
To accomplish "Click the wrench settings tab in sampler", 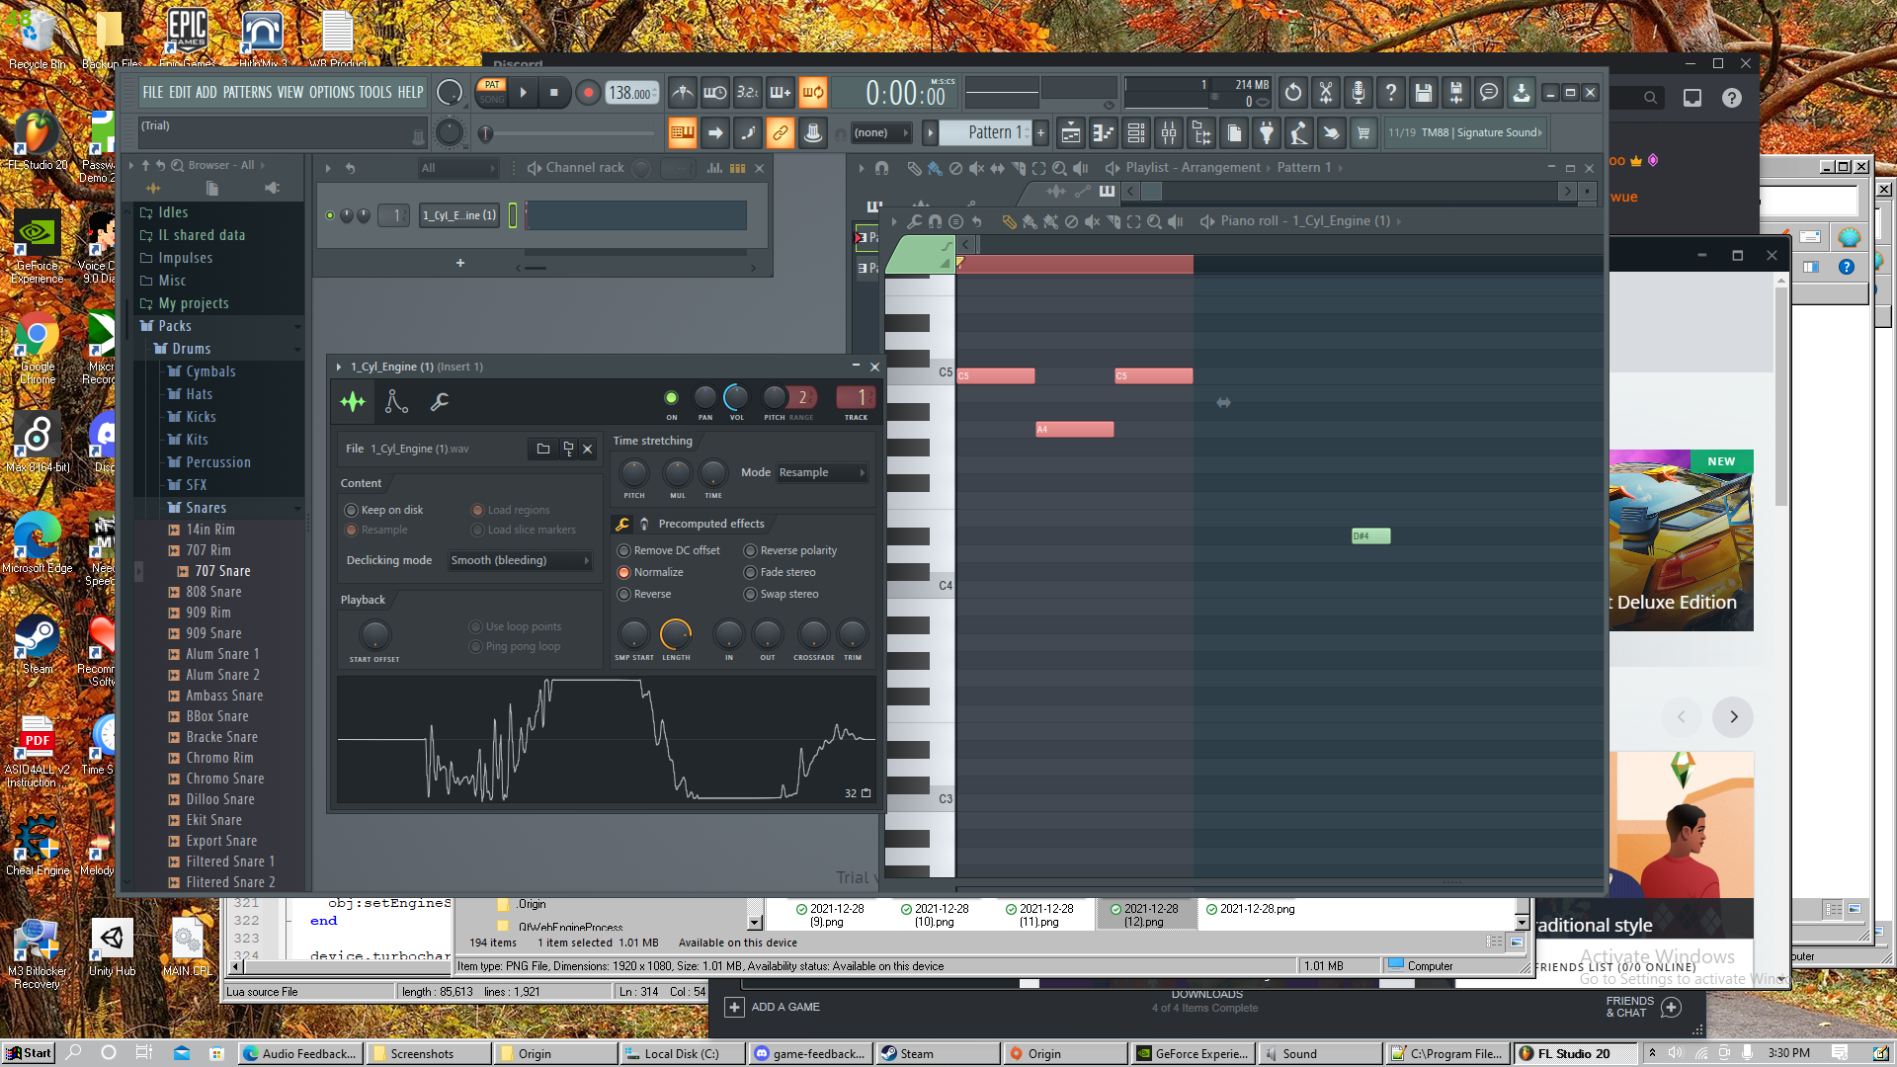I will click(440, 401).
